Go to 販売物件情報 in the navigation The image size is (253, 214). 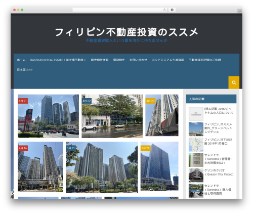[100, 60]
